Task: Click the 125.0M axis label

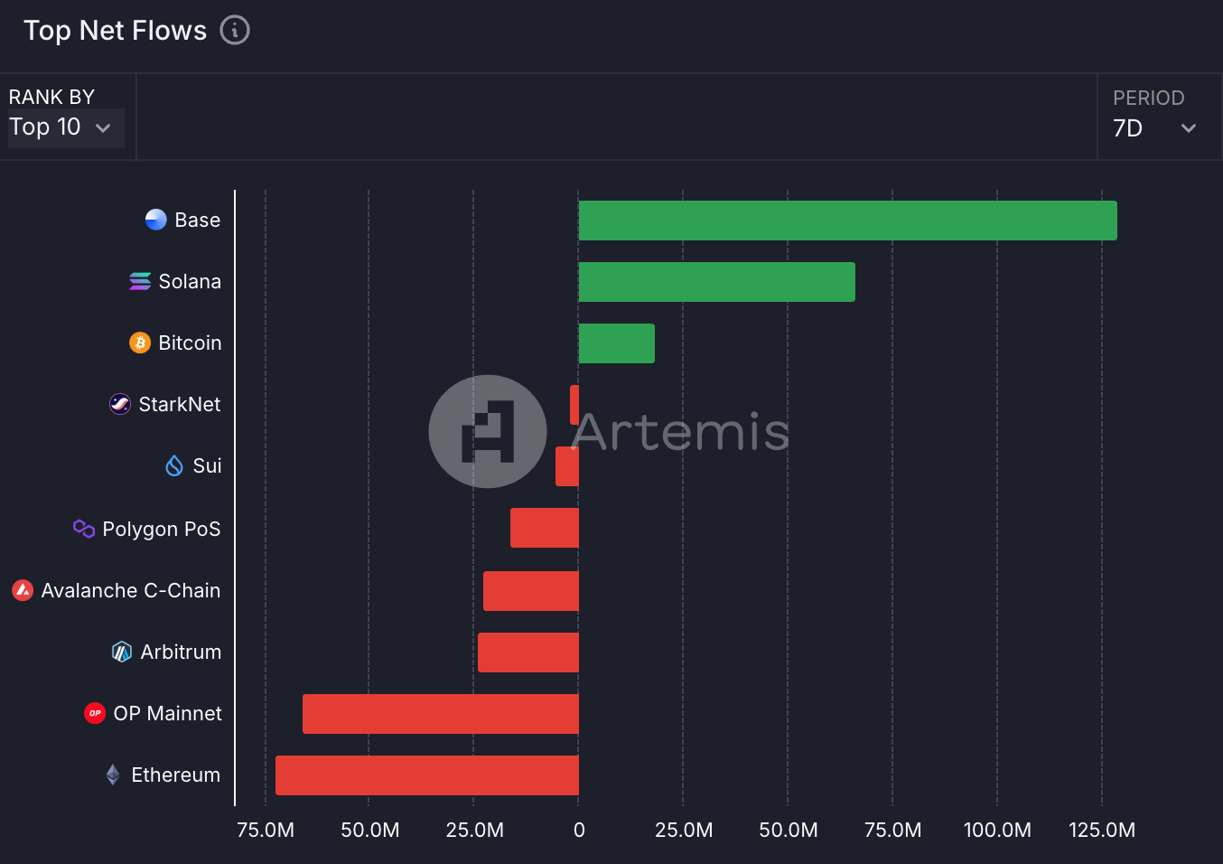Action: coord(1102,830)
